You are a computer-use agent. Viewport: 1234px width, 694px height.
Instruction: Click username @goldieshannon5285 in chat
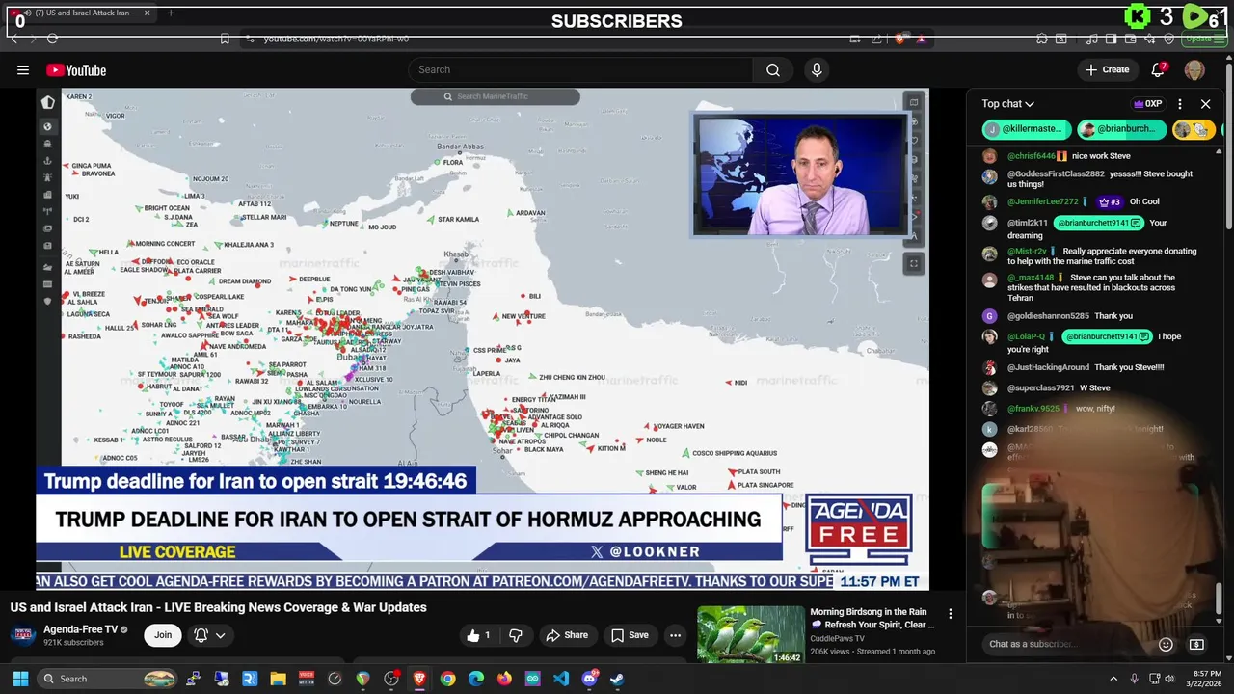(x=1048, y=316)
